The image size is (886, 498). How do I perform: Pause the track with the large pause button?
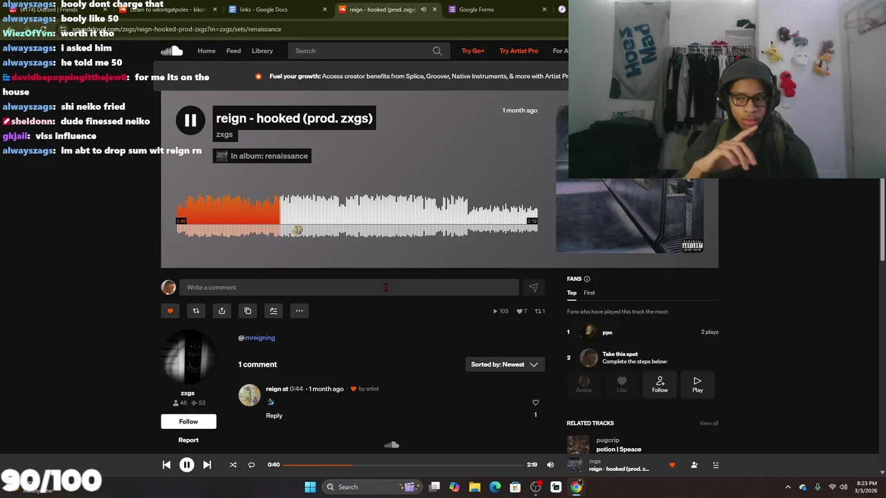click(190, 120)
